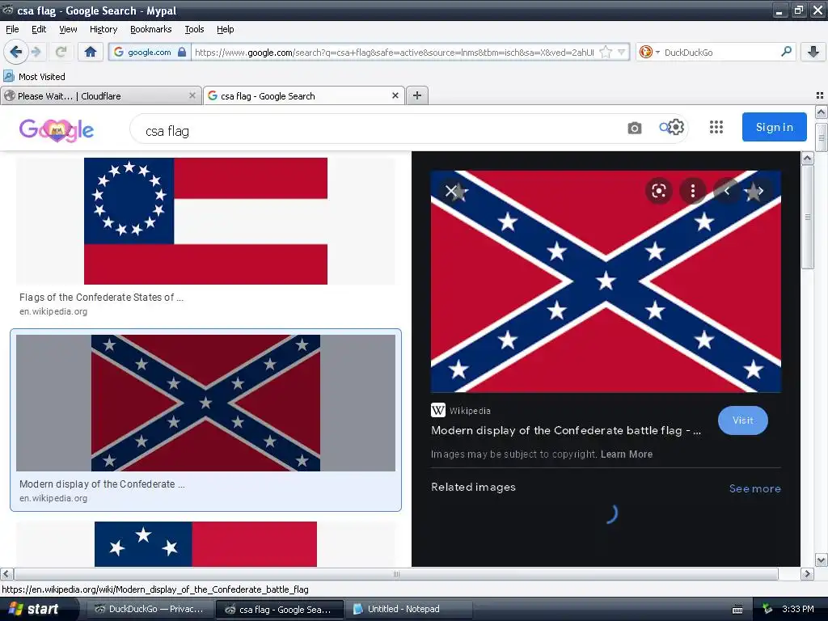Image resolution: width=828 pixels, height=621 pixels.
Task: Close the csa flag Google Search tab
Action: (395, 95)
